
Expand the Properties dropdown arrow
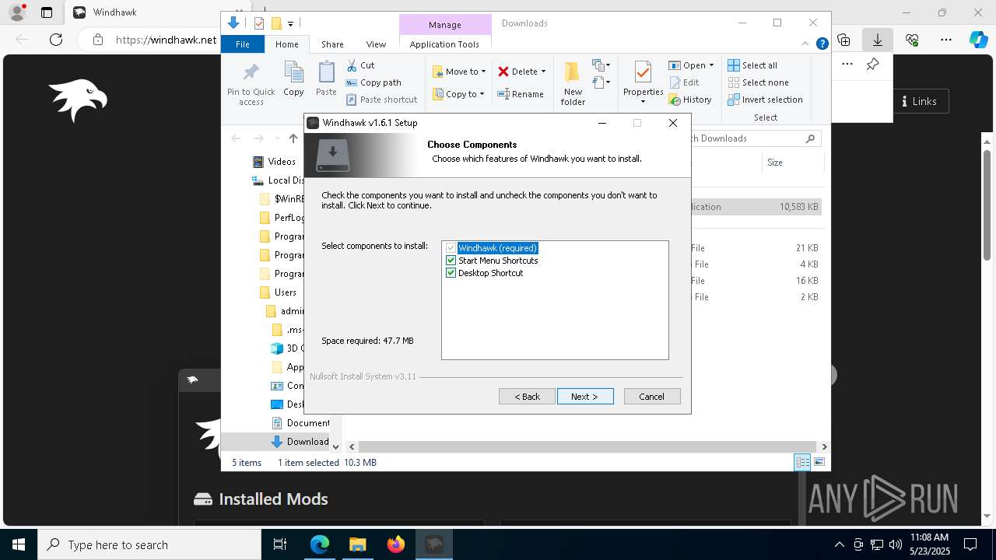point(643,102)
